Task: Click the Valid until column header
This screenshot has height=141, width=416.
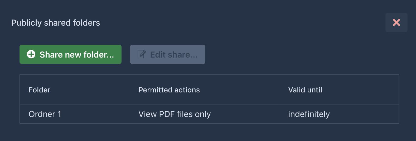Action: click(x=305, y=90)
